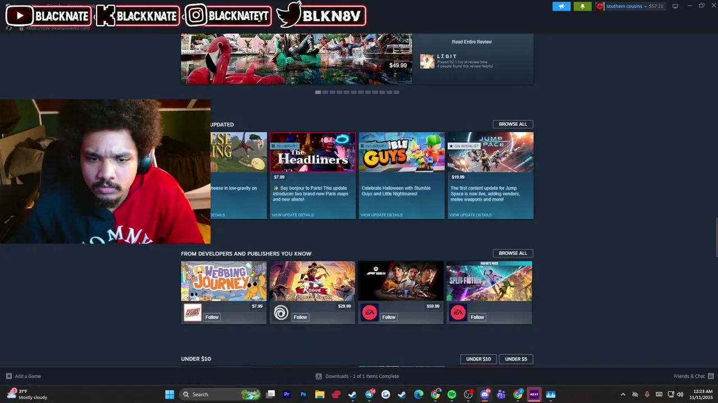Switch to Big Picture mode icon
The width and height of the screenshot is (718, 403).
point(675,6)
